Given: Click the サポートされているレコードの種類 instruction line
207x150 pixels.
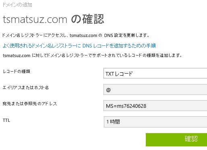Looking at the screenshot, I should point(92,55).
